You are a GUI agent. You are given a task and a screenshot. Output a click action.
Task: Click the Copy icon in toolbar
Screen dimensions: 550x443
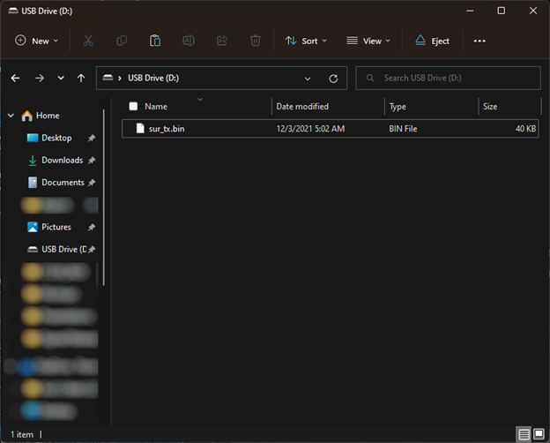[x=122, y=41]
